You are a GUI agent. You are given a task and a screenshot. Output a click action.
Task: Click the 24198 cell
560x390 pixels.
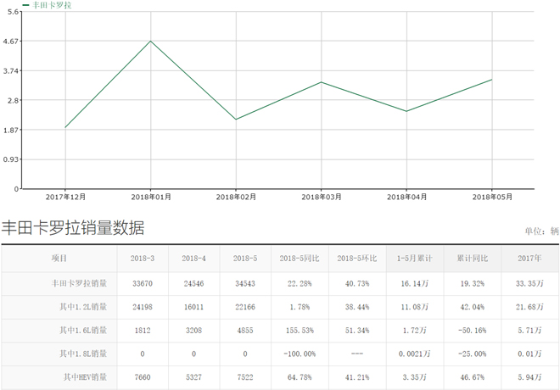(143, 307)
